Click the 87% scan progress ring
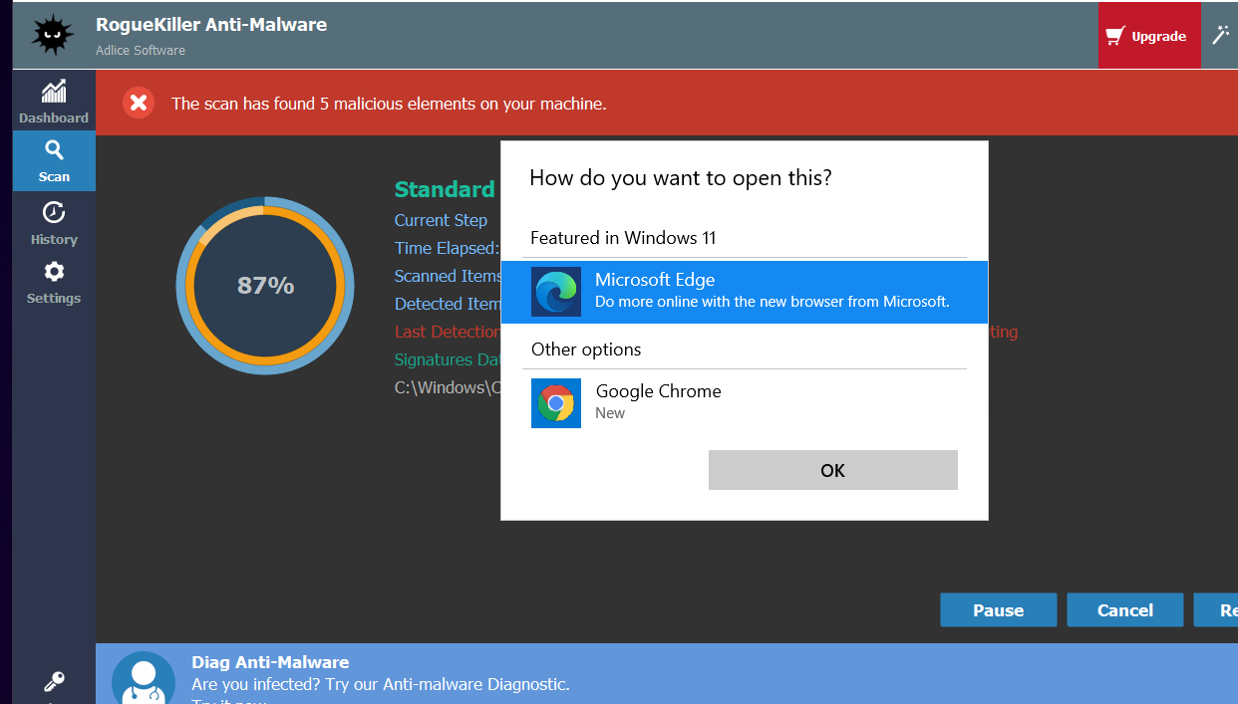 click(x=265, y=286)
